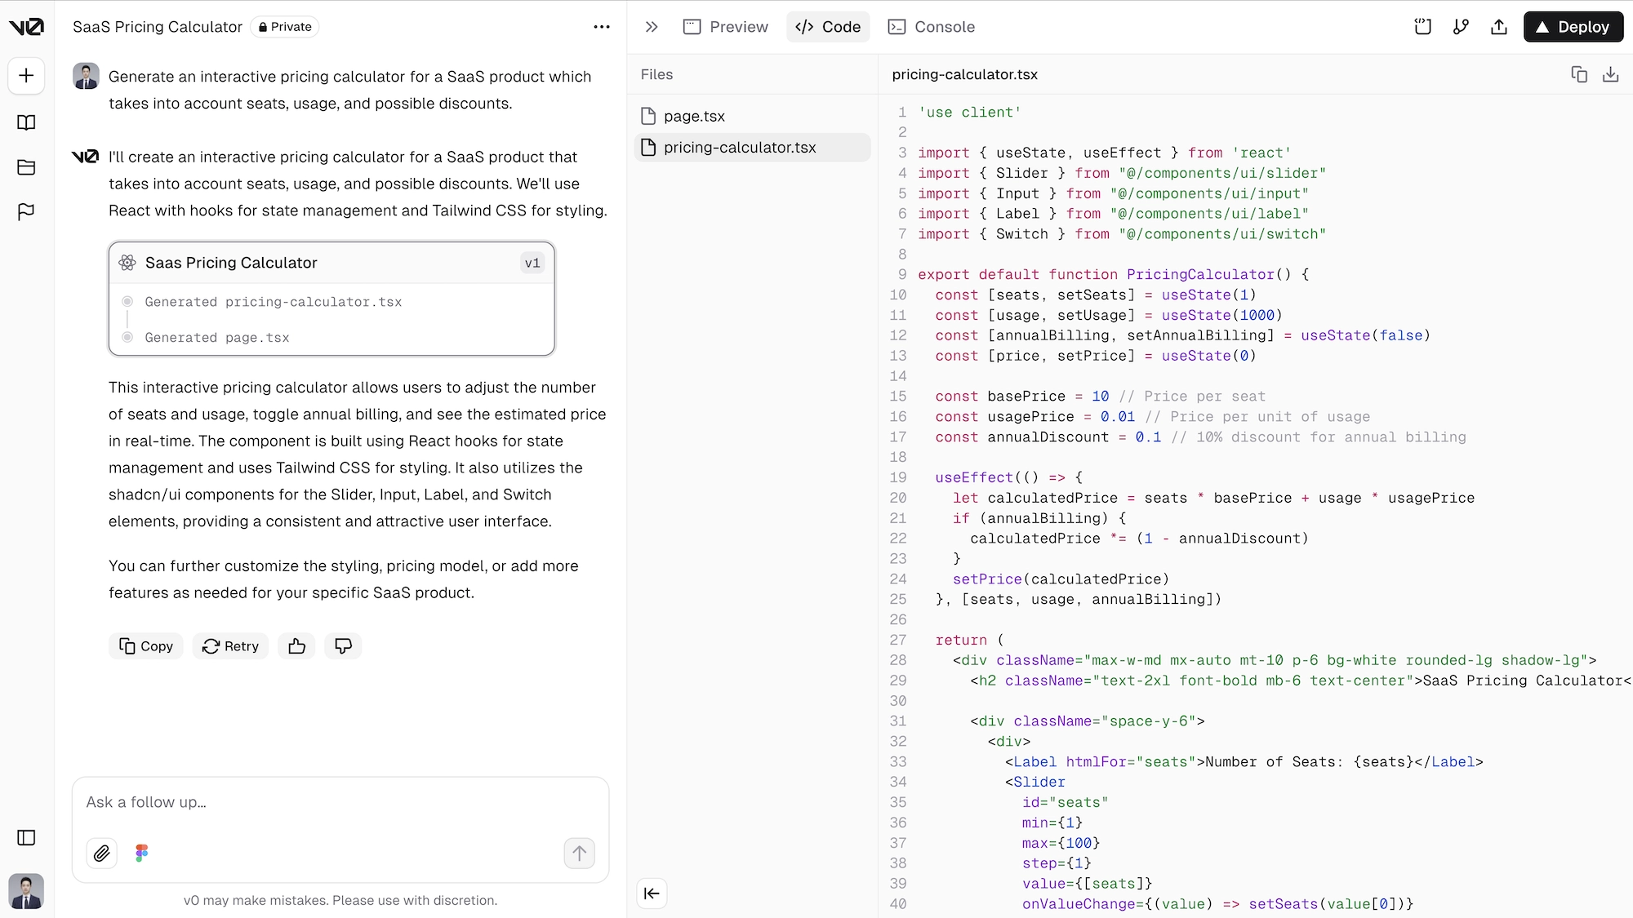Switch to Code tab
Screen dimensions: 1633x918
tap(828, 27)
